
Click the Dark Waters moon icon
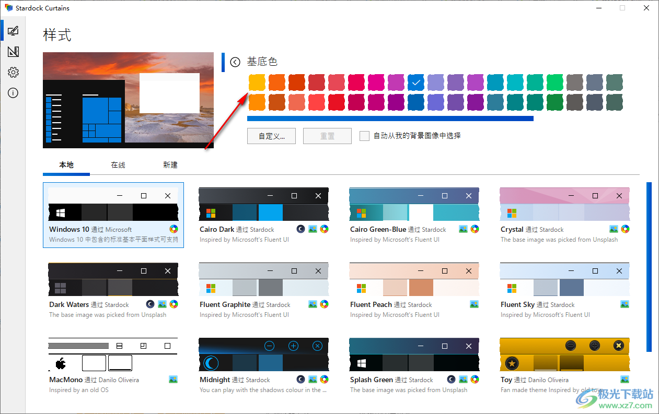[x=150, y=304]
